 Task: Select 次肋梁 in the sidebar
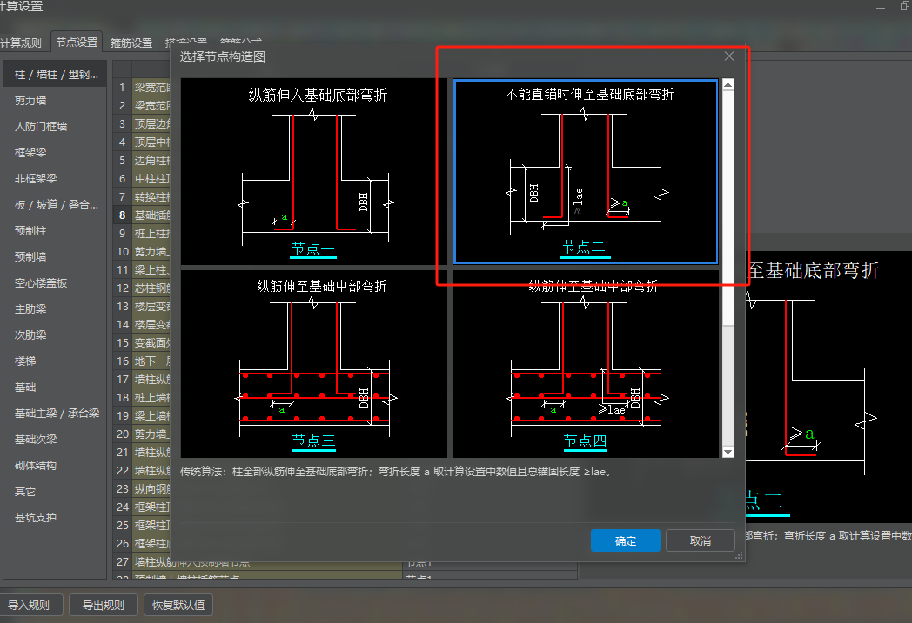tap(56, 335)
